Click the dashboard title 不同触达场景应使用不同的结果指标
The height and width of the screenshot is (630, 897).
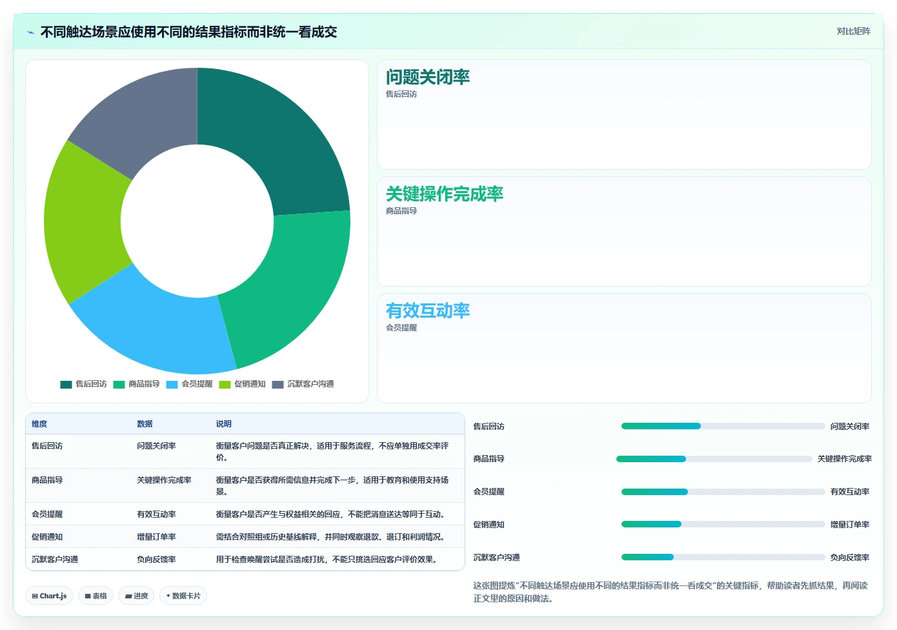click(x=188, y=32)
